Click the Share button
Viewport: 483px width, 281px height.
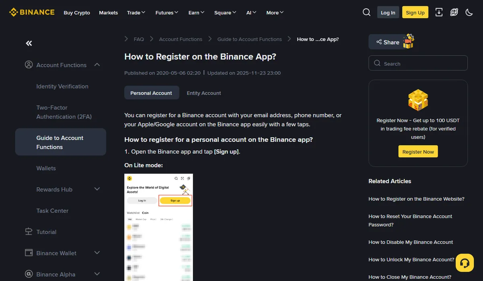click(388, 42)
